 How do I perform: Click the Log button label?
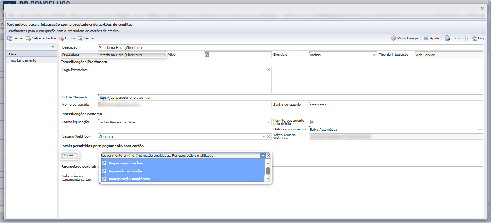point(481,38)
